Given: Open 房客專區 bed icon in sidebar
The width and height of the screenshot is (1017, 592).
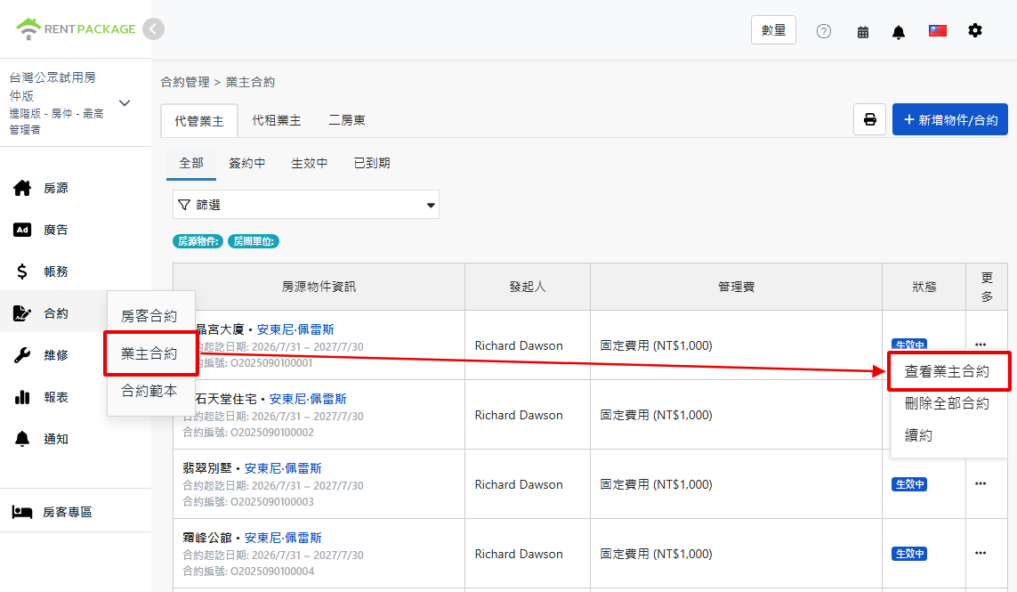Looking at the screenshot, I should [x=22, y=512].
